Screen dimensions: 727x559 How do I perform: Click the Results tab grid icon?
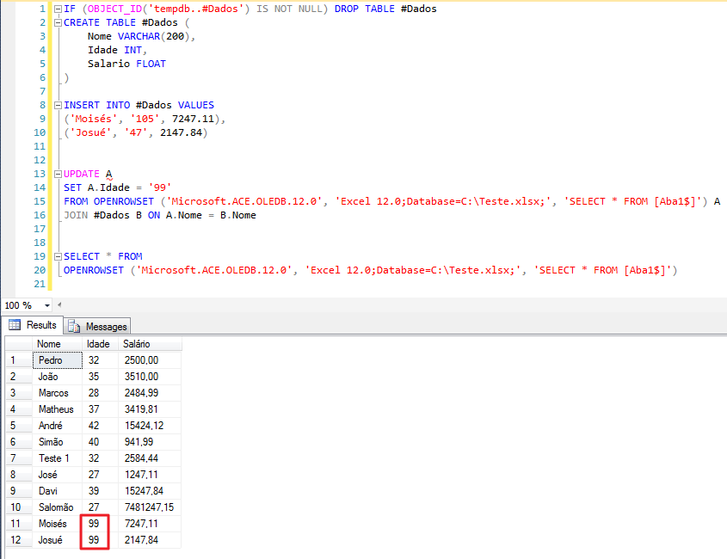point(15,325)
